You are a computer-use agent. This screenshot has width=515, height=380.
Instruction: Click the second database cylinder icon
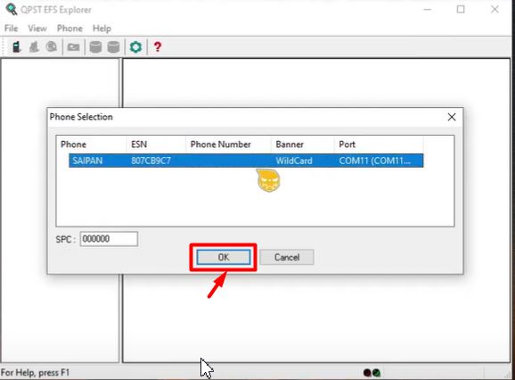point(113,47)
